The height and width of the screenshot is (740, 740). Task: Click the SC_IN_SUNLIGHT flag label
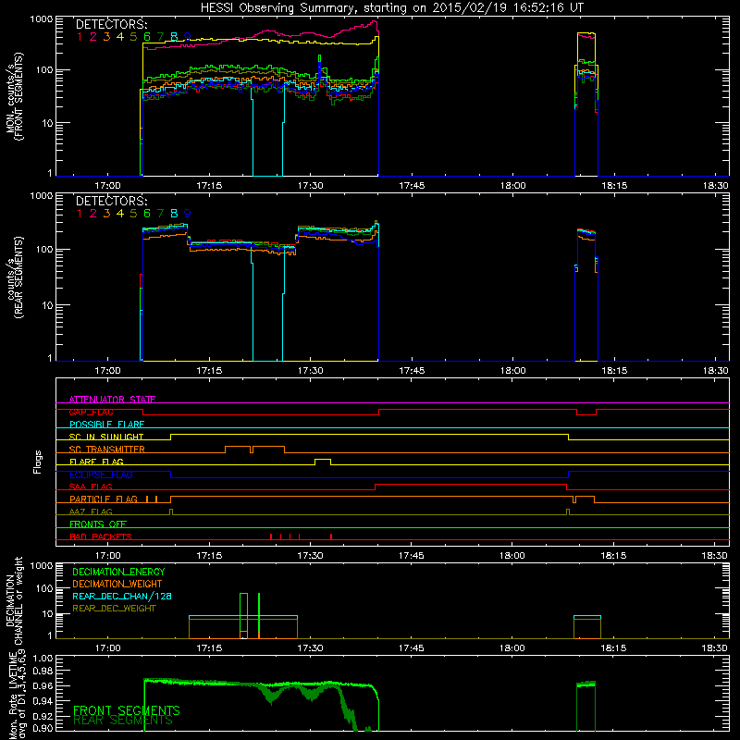(x=106, y=437)
